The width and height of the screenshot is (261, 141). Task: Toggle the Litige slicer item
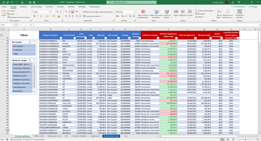(24, 54)
